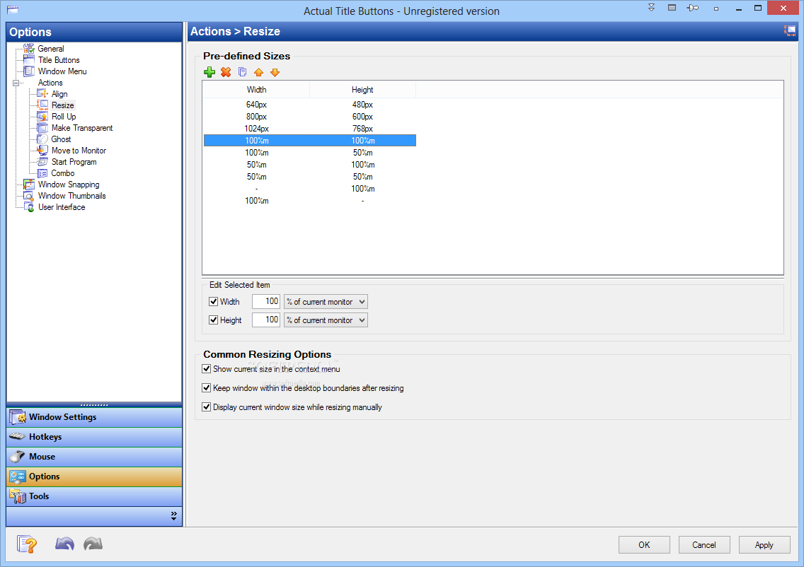Click the panel icon at Actions > Resize header right

pyautogui.click(x=790, y=31)
